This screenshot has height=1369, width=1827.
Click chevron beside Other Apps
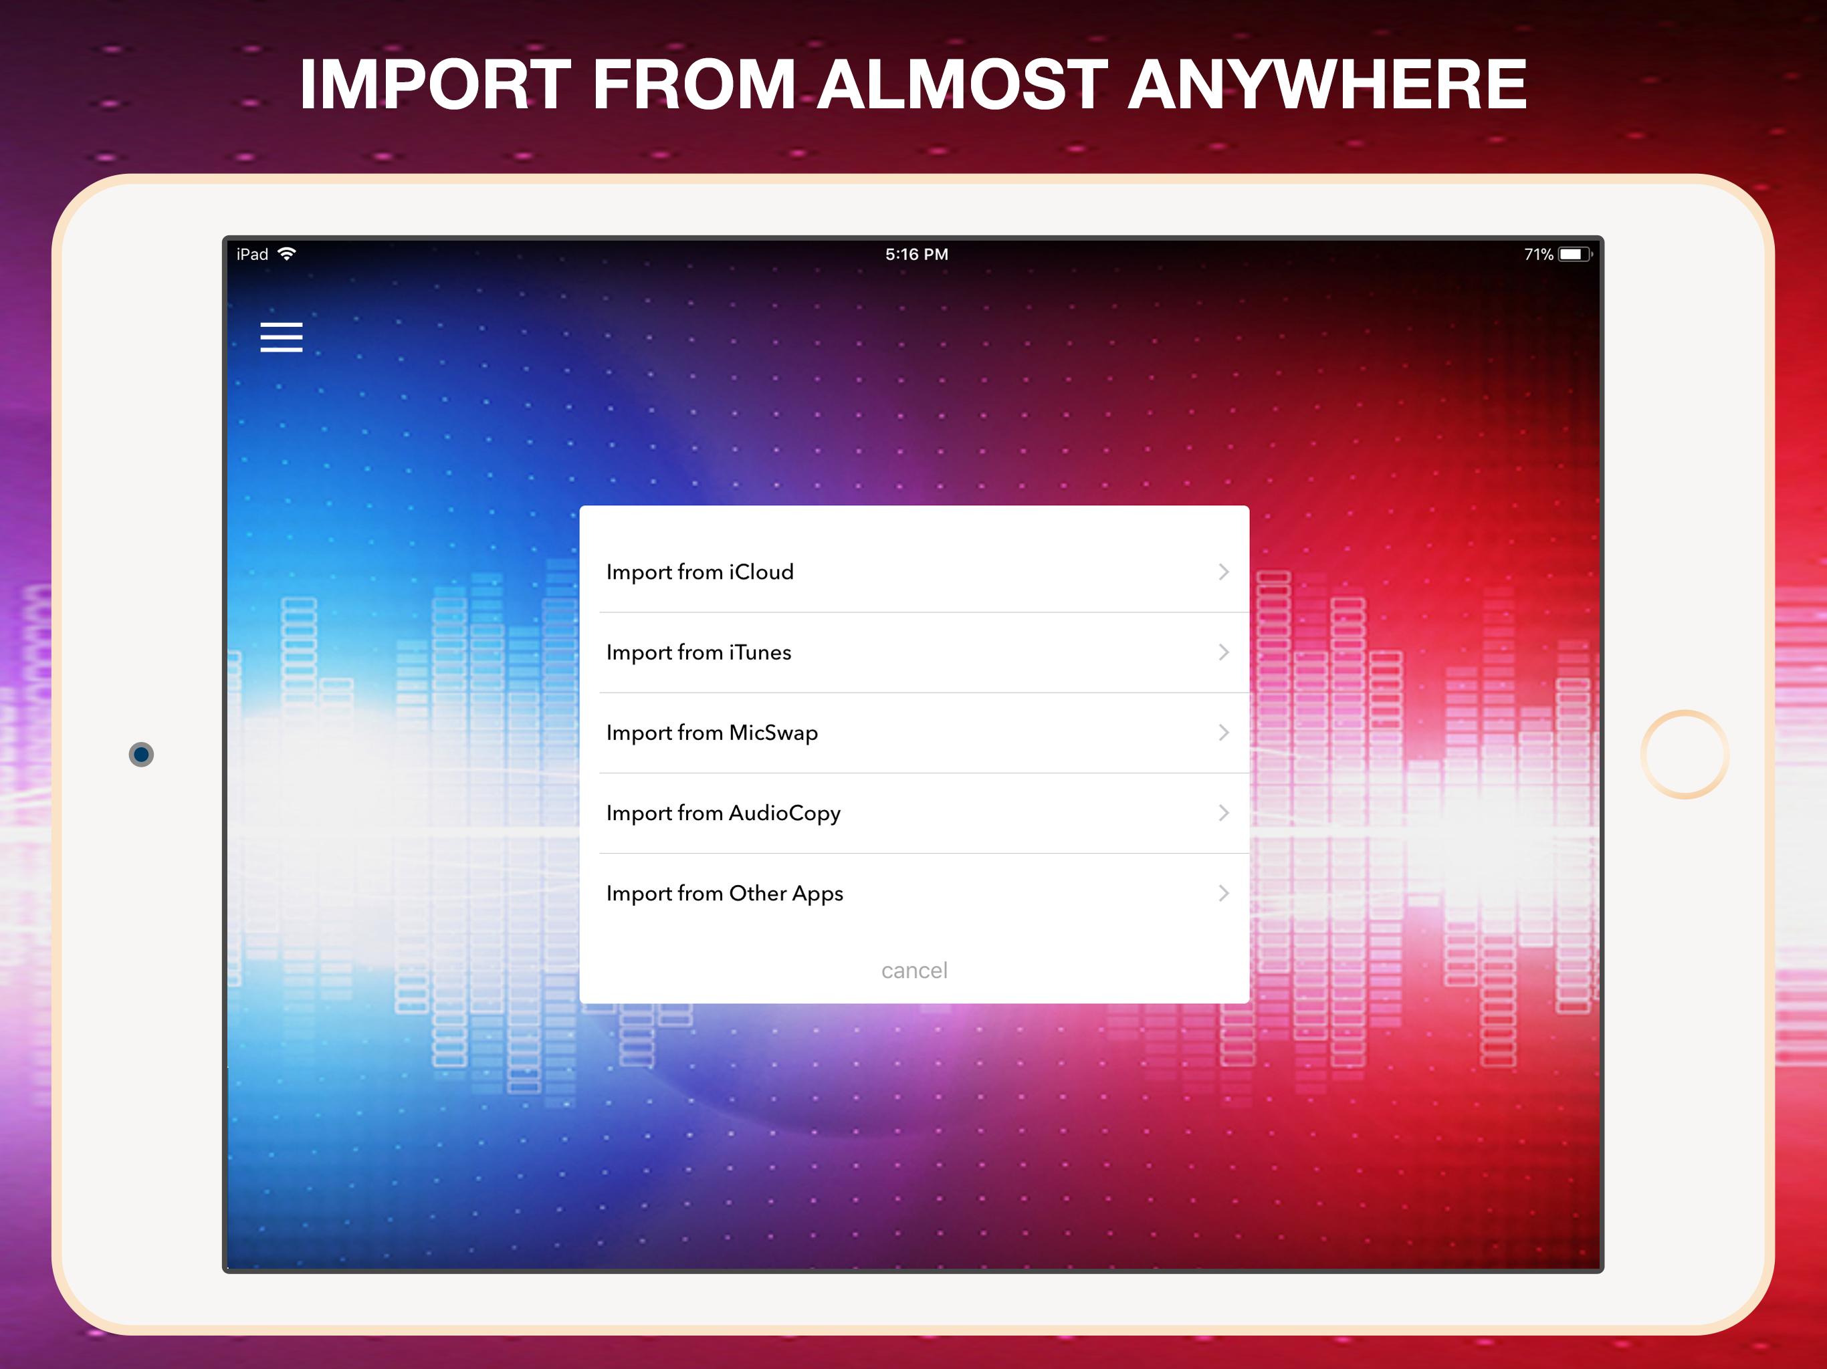(1223, 894)
